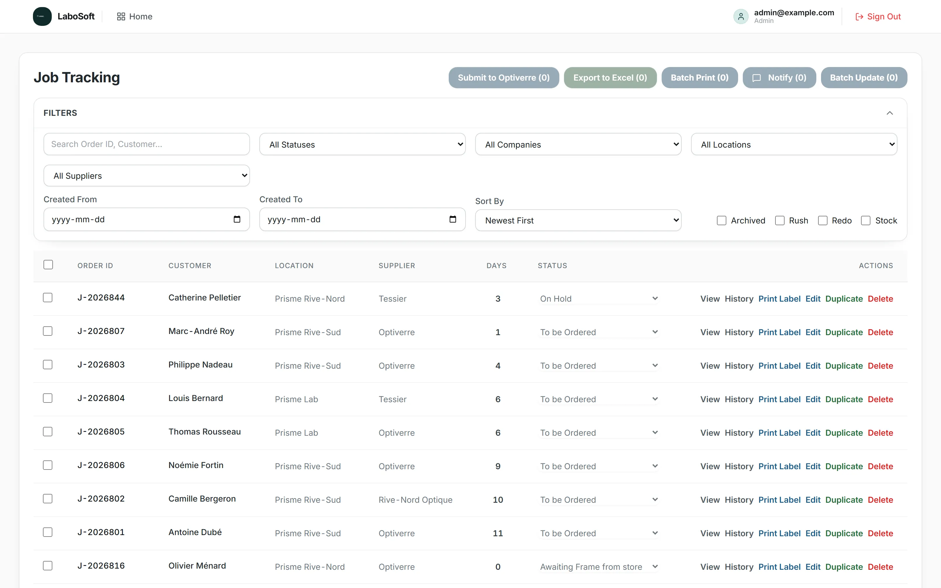Select the row checkbox for J-2026844
This screenshot has height=588, width=941.
pyautogui.click(x=47, y=298)
